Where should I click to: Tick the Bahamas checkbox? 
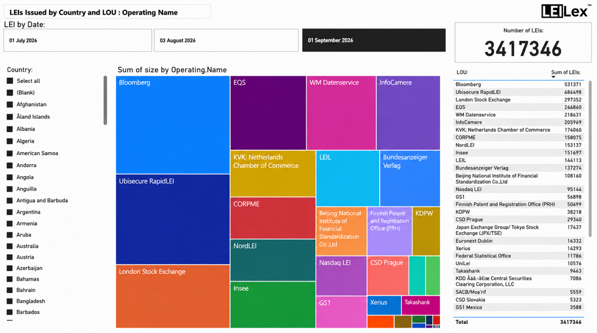point(10,279)
